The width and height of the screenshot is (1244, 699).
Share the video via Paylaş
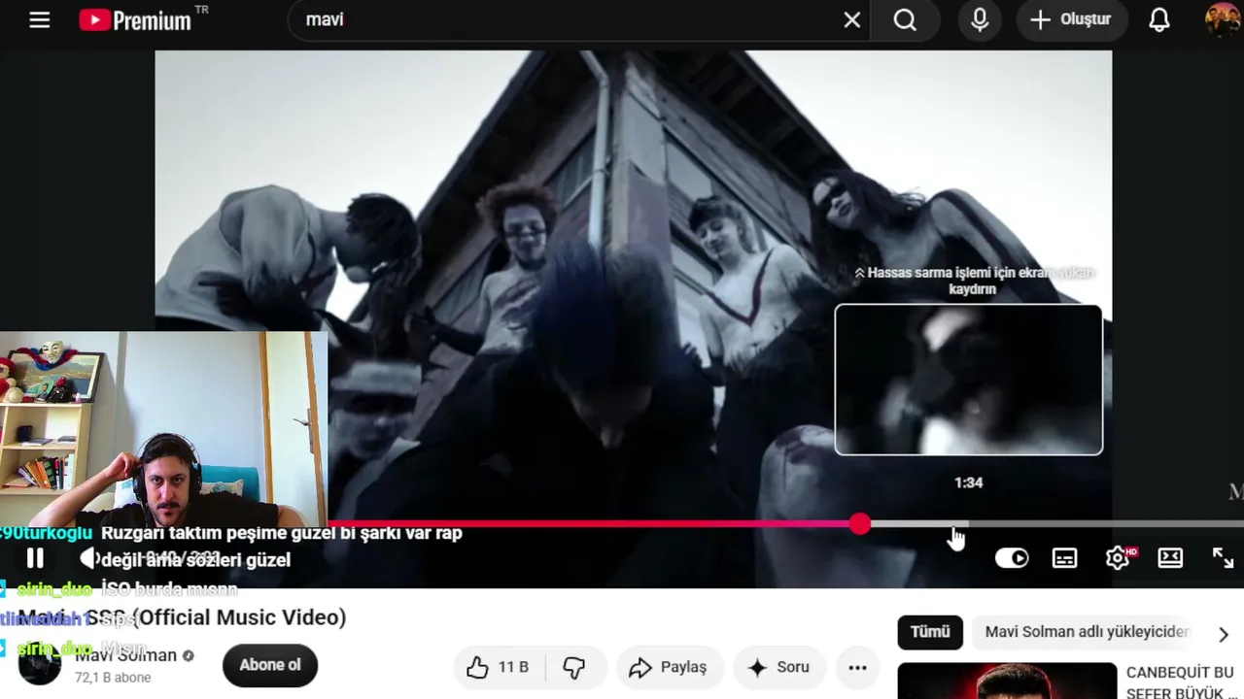pos(670,667)
